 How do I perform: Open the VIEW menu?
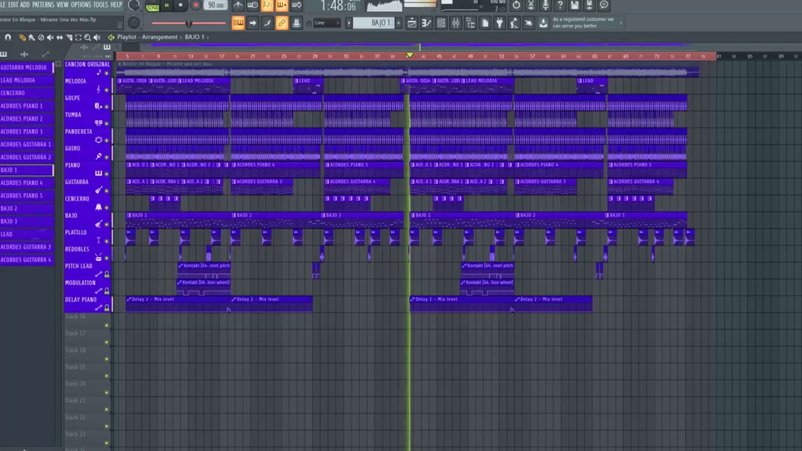63,4
